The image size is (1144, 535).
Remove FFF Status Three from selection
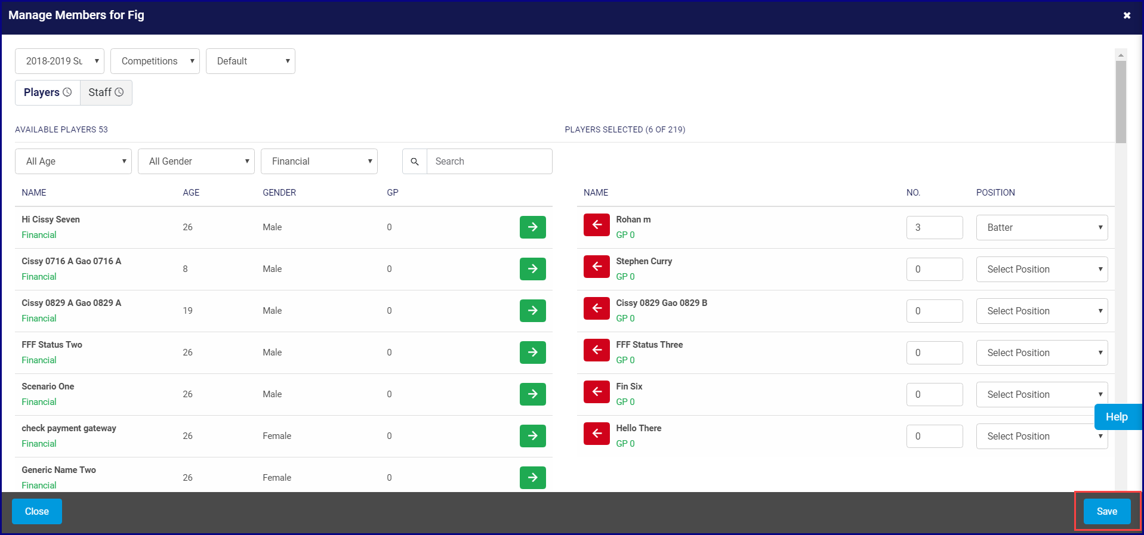596,350
